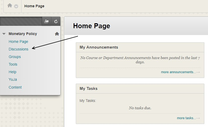The image size is (208, 127).
Task: Click the house icon next to Monetary Policy
Action: pos(57,34)
